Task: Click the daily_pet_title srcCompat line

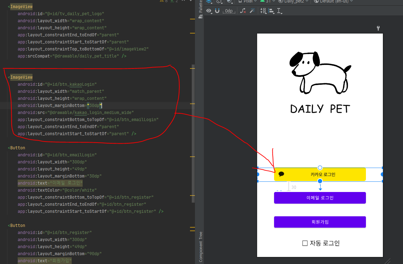Action: click(x=72, y=56)
